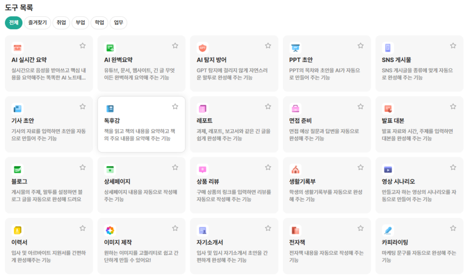Click the GPT icon on AI 탐지 방어
The width and height of the screenshot is (468, 278).
pyautogui.click(x=202, y=47)
